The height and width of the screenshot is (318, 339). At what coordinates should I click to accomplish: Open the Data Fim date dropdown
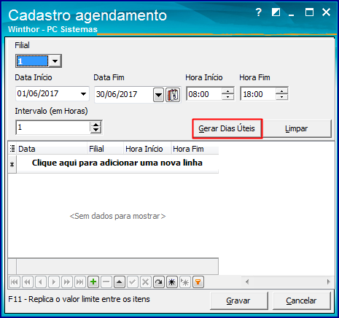(159, 95)
